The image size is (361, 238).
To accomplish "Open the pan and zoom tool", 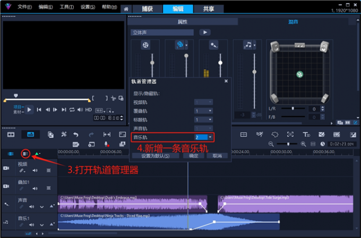I will pos(122,134).
